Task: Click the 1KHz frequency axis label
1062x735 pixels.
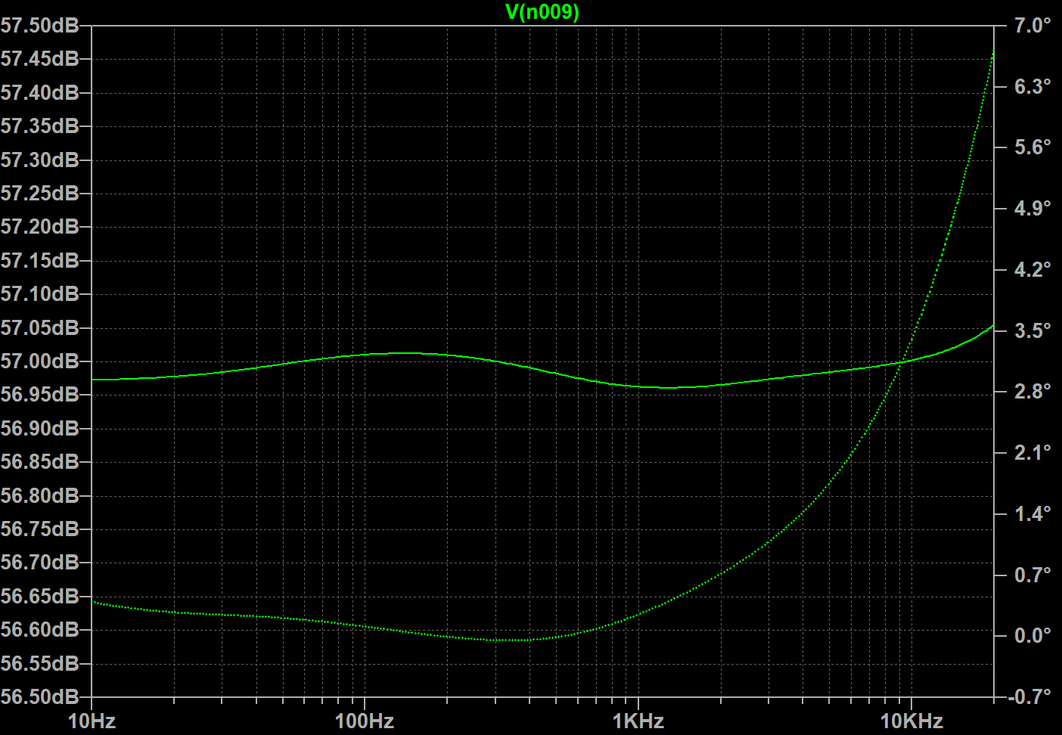Action: click(638, 721)
